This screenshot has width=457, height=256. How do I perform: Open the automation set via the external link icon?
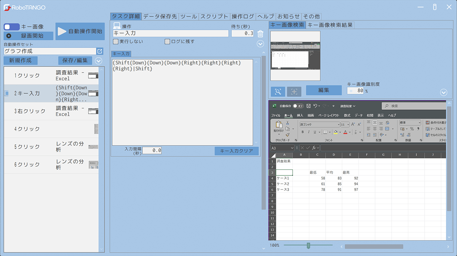point(100,51)
